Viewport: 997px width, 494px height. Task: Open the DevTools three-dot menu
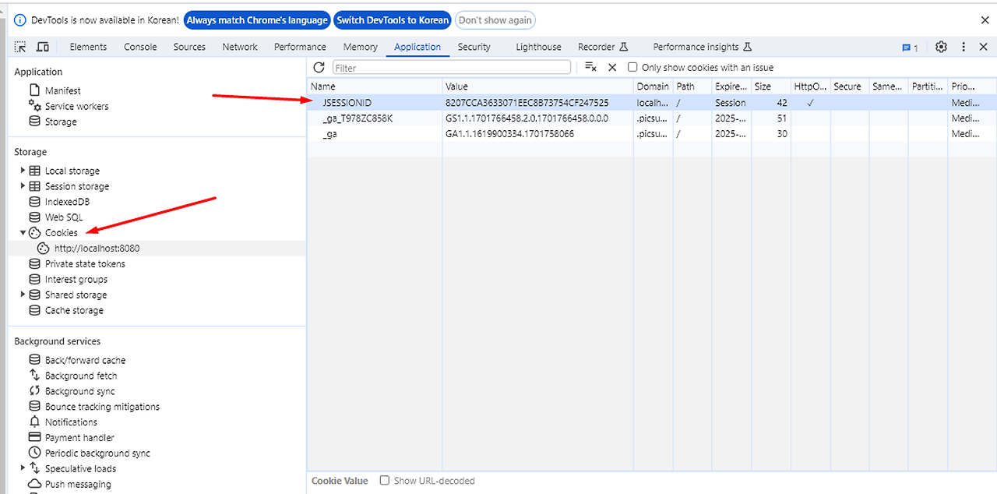pos(964,47)
